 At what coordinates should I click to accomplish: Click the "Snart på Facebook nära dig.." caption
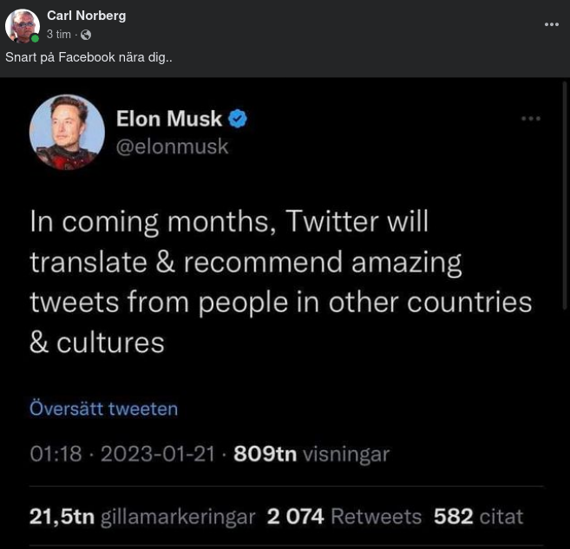pos(88,57)
